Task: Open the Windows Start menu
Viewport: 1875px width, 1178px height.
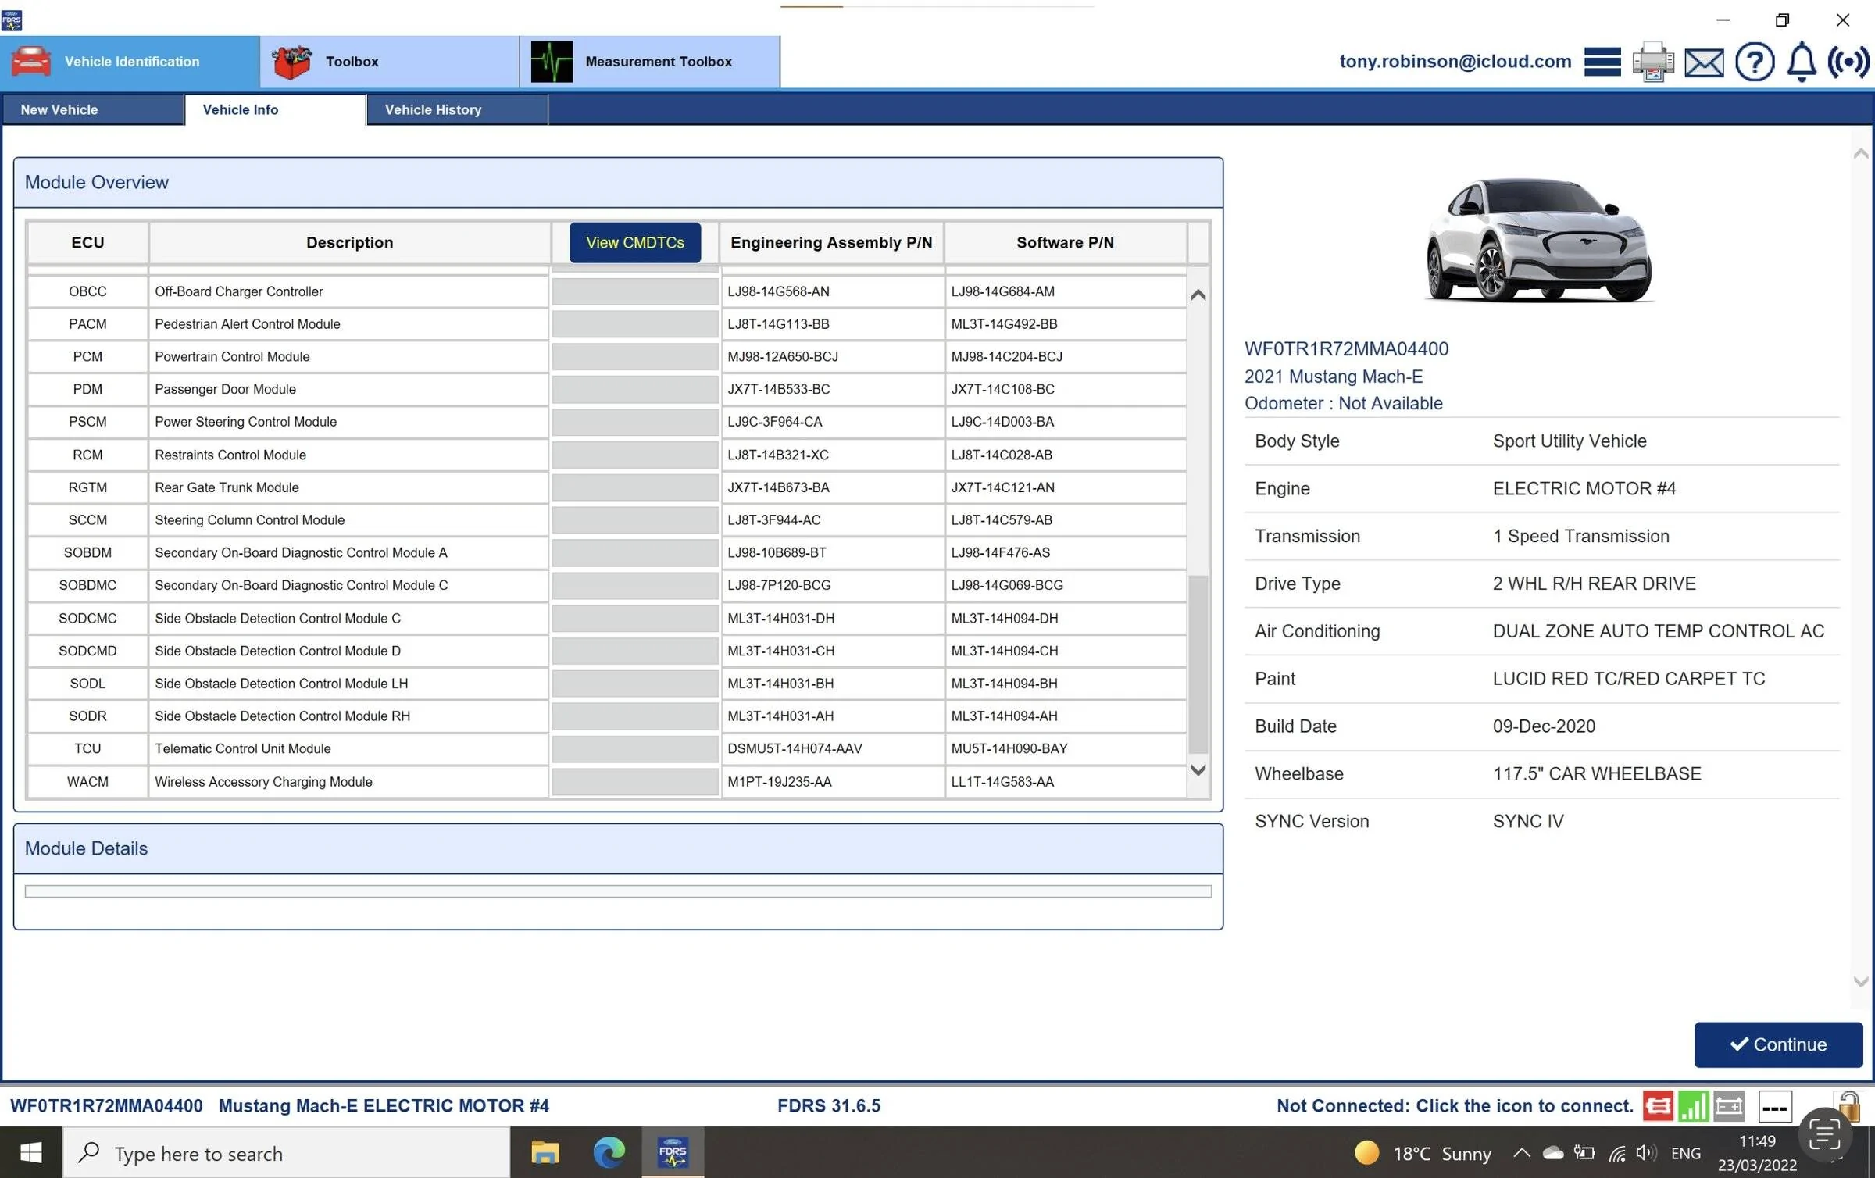Action: pos(31,1153)
